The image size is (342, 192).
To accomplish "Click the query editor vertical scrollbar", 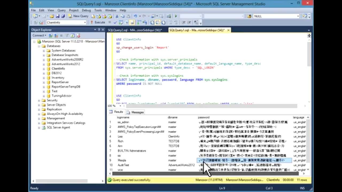I will tap(309, 54).
